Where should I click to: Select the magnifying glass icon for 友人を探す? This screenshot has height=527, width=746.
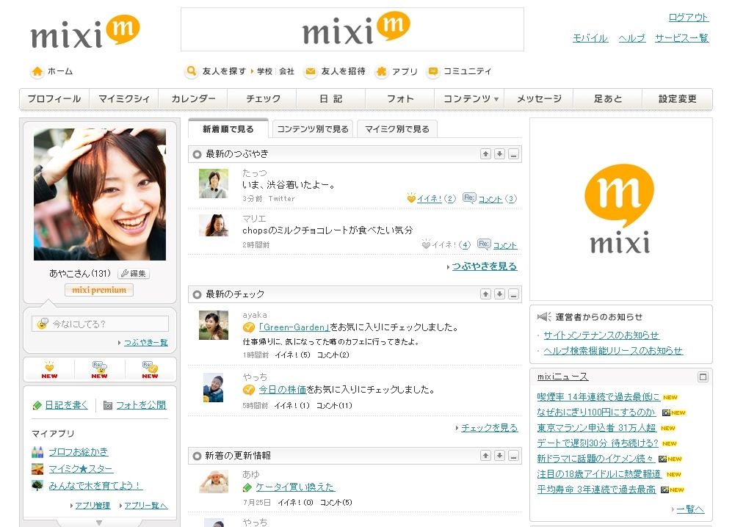tap(192, 71)
